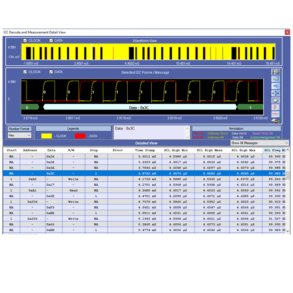Click SCL High Mean column header
Image resolution: width=293 pixels, height=293 pixels.
210,150
